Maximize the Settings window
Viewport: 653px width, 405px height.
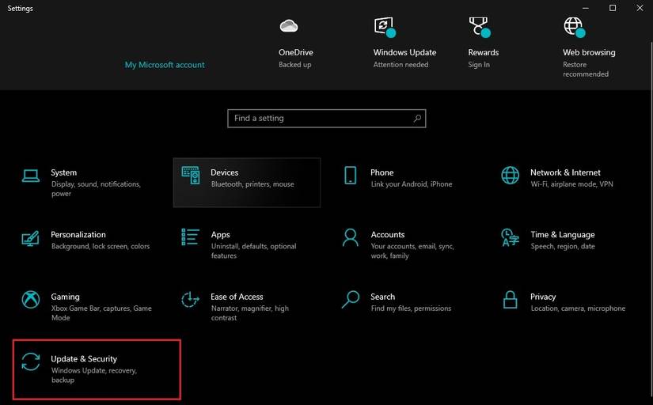[x=613, y=8]
